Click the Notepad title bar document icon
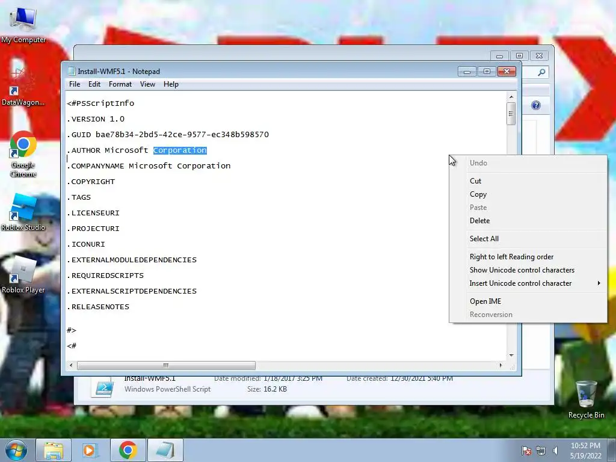Screen dimensions: 616x462 pos(72,71)
